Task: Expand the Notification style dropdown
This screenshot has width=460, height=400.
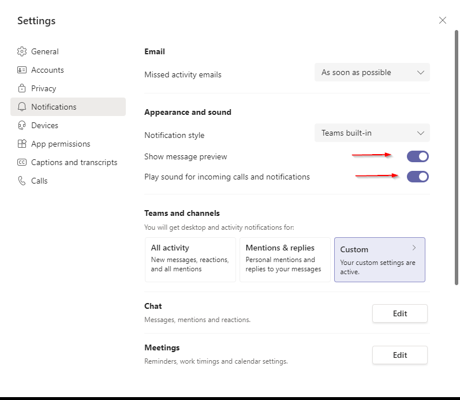Action: [372, 133]
